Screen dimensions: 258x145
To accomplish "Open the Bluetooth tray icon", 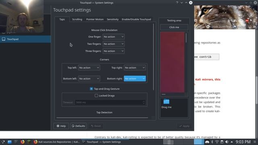I will tap(212, 142).
